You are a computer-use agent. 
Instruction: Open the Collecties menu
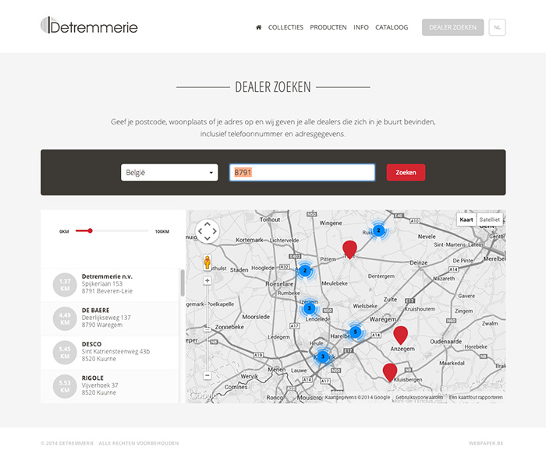285,27
